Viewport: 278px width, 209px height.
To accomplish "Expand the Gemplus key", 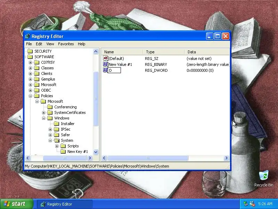I will (x=30, y=79).
